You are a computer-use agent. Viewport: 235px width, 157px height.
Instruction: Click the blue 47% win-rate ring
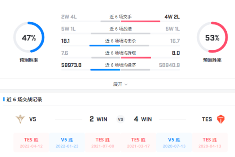pyautogui.click(x=29, y=37)
